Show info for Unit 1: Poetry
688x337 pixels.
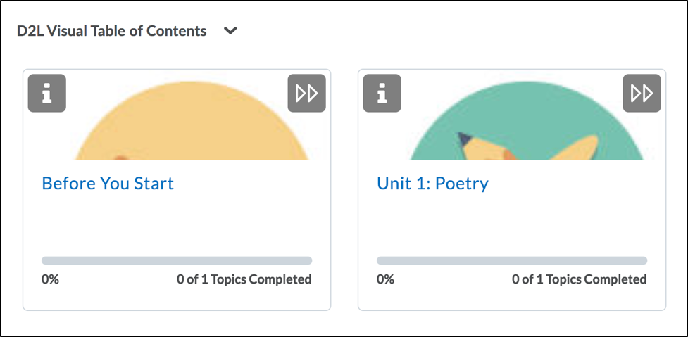tap(382, 93)
